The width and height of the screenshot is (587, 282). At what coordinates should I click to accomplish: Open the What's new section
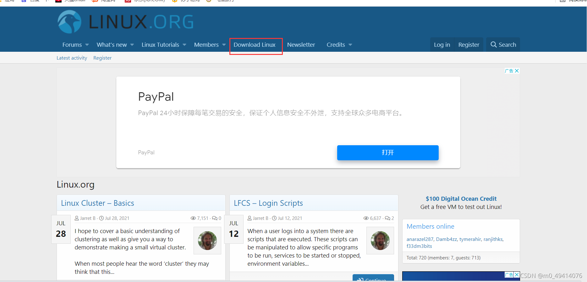112,45
